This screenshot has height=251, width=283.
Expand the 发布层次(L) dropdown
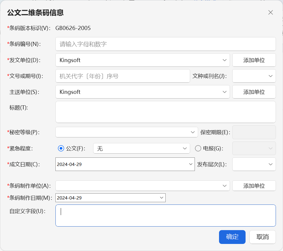pyautogui.click(x=254, y=164)
